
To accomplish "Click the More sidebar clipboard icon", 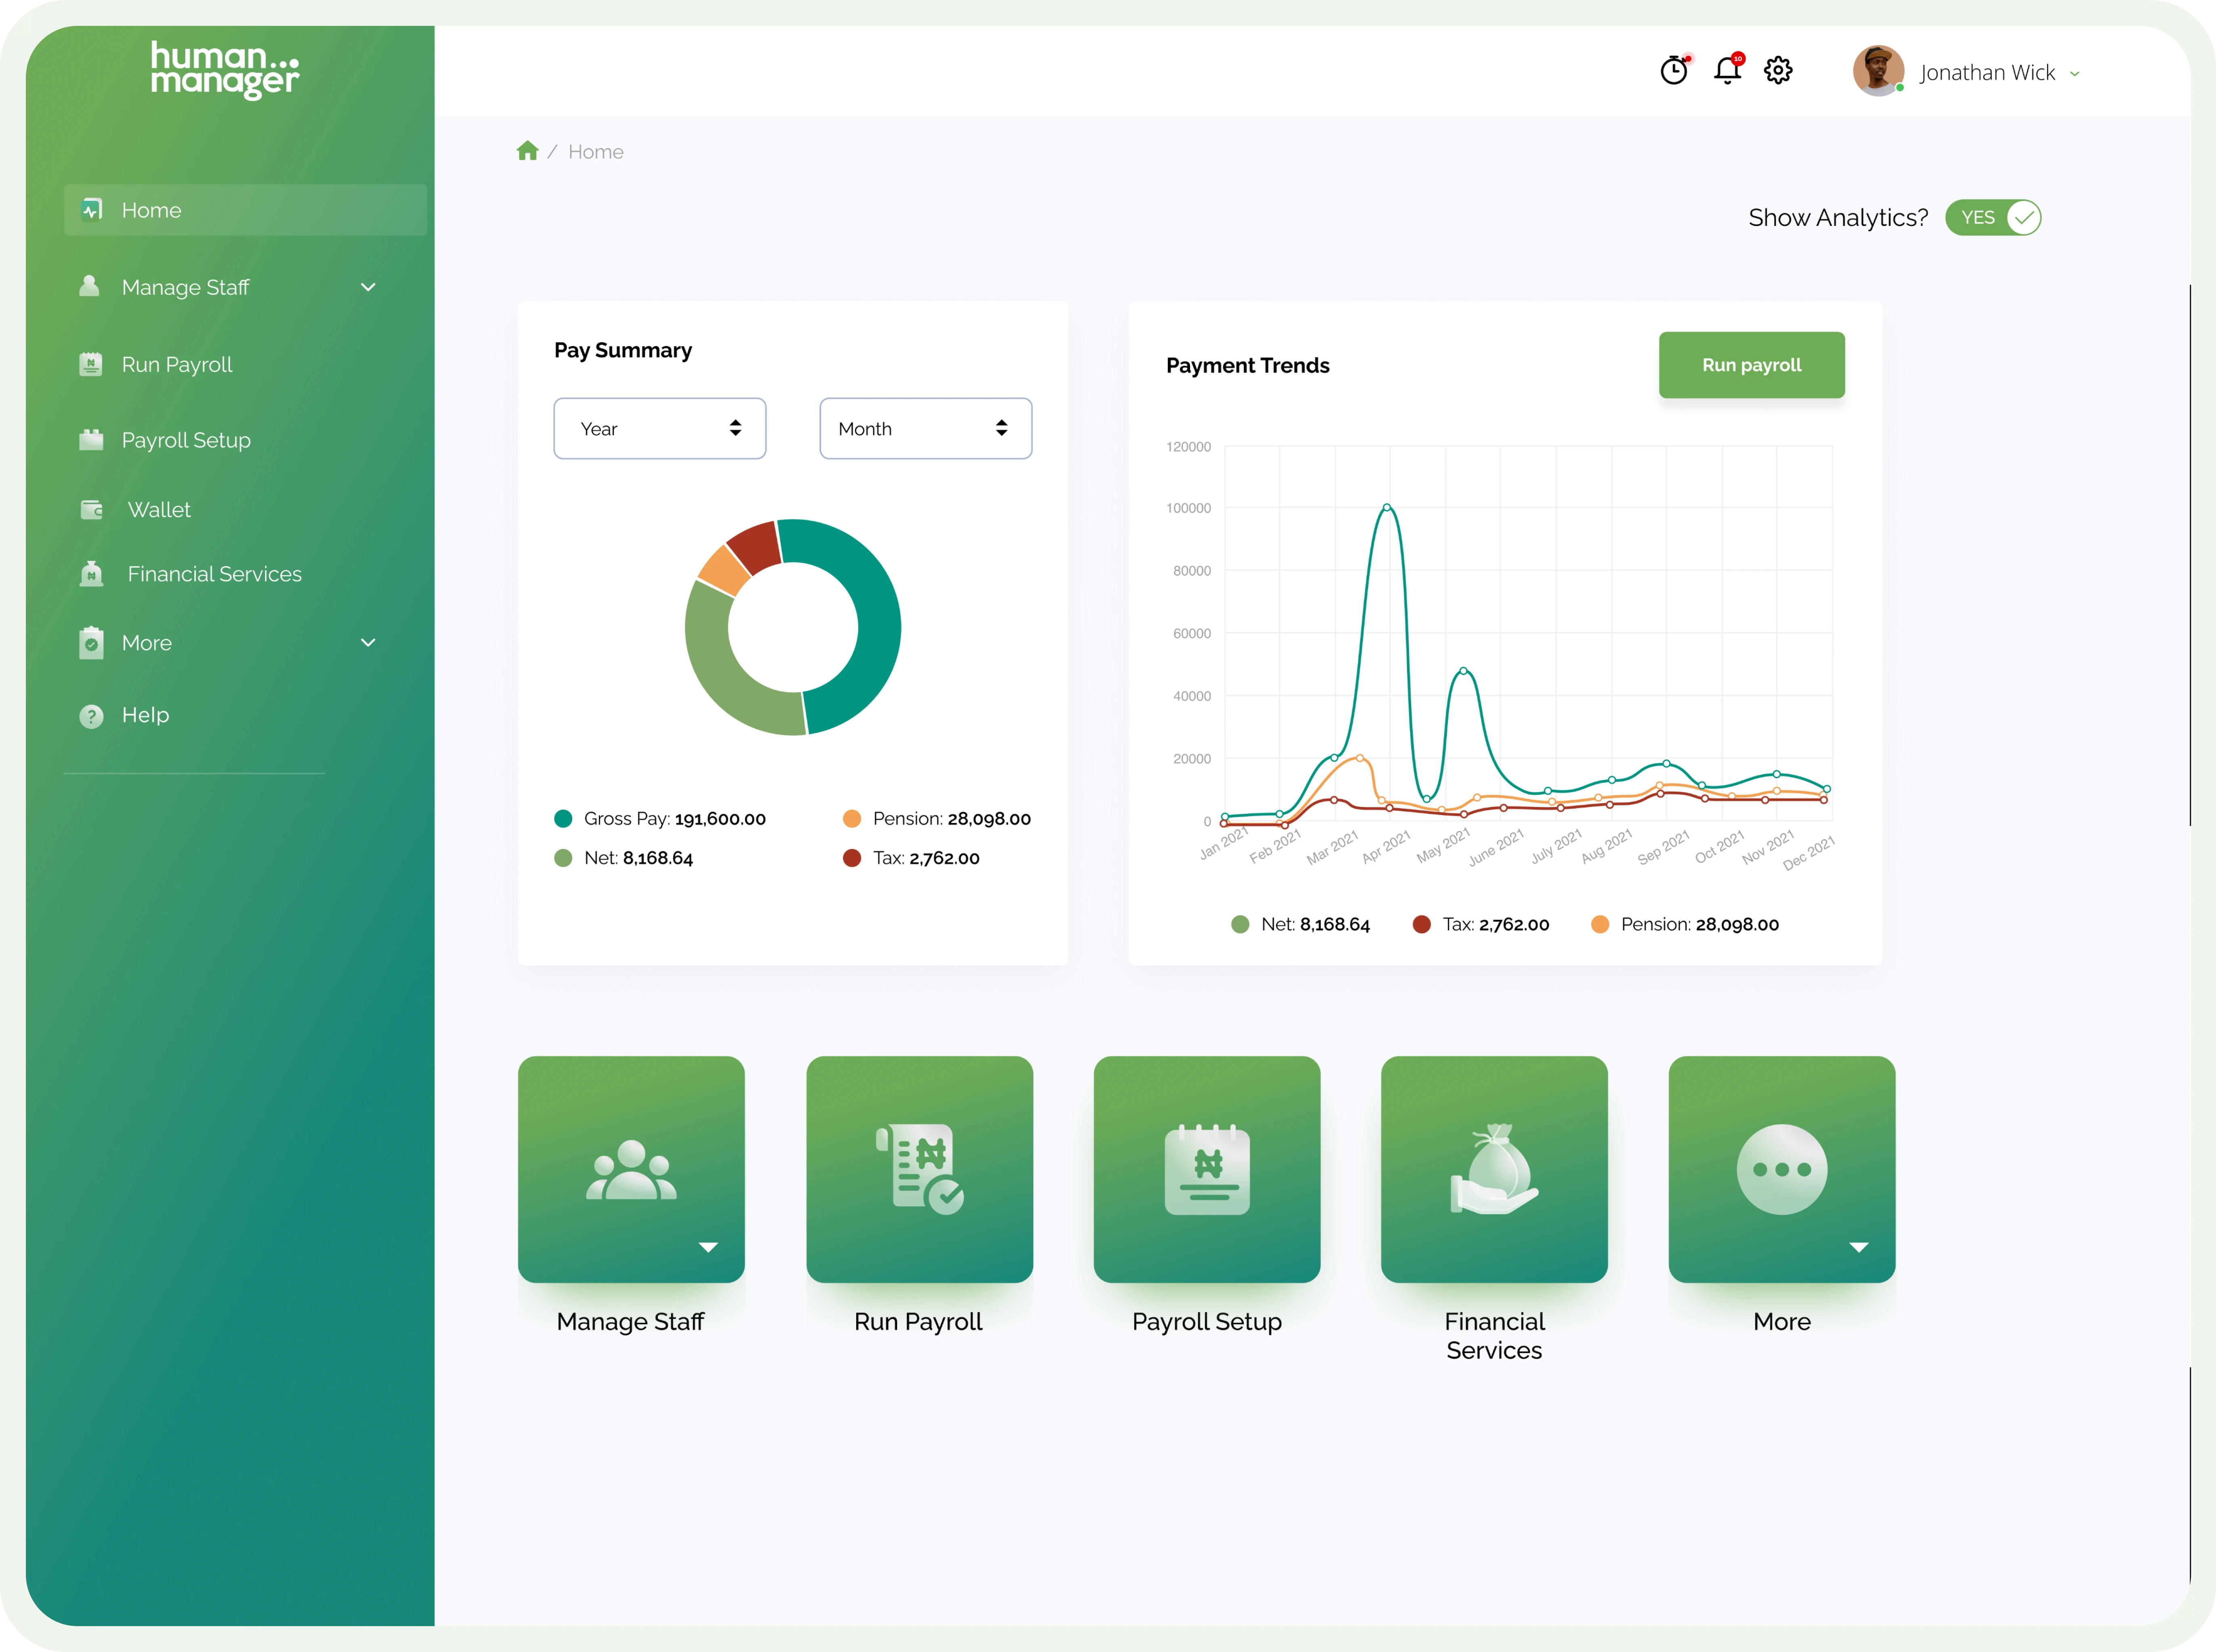I will [91, 642].
